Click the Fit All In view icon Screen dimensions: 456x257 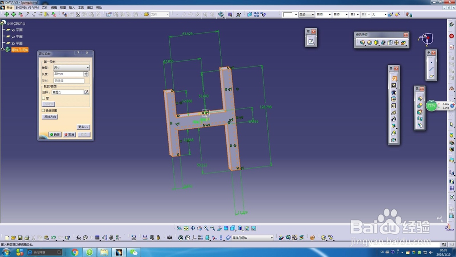(186, 228)
